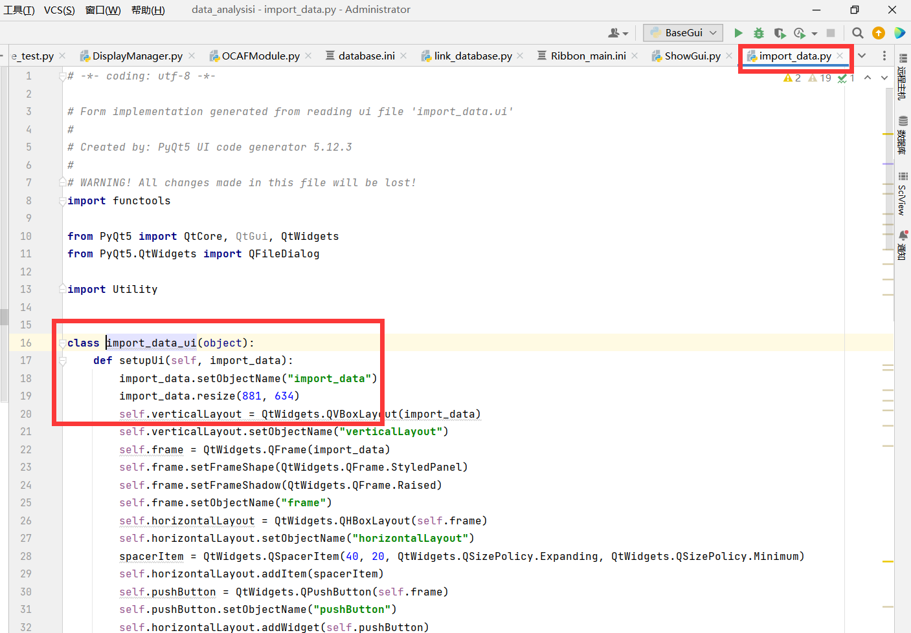Image resolution: width=911 pixels, height=633 pixels.
Task: Open VCS(S) menu
Action: [x=60, y=10]
